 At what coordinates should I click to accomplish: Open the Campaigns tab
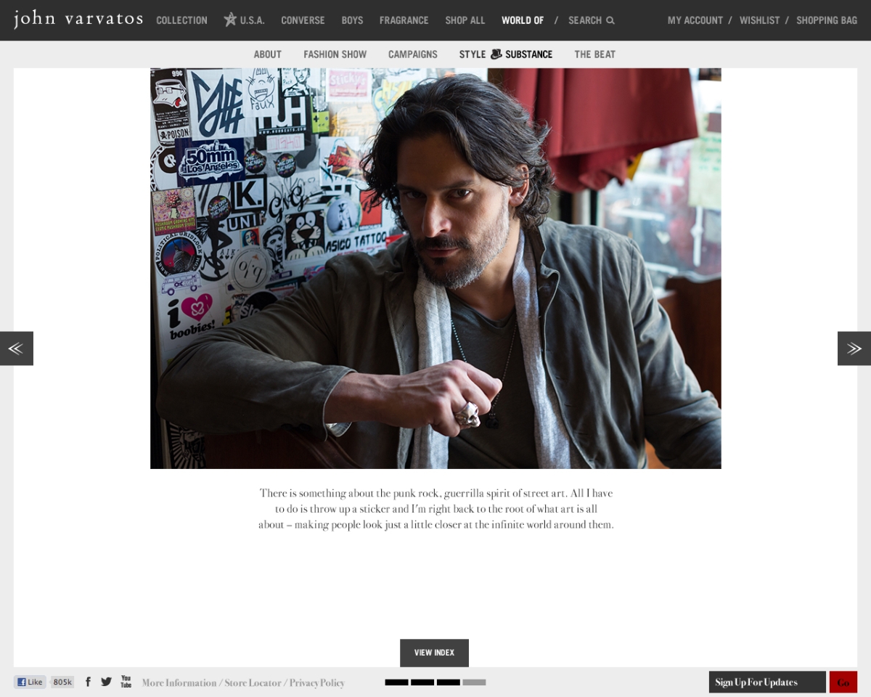(412, 54)
